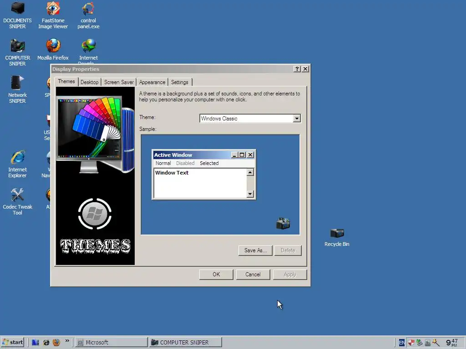The width and height of the screenshot is (466, 349).
Task: Click sample window scroll down arrow
Action: pyautogui.click(x=250, y=194)
